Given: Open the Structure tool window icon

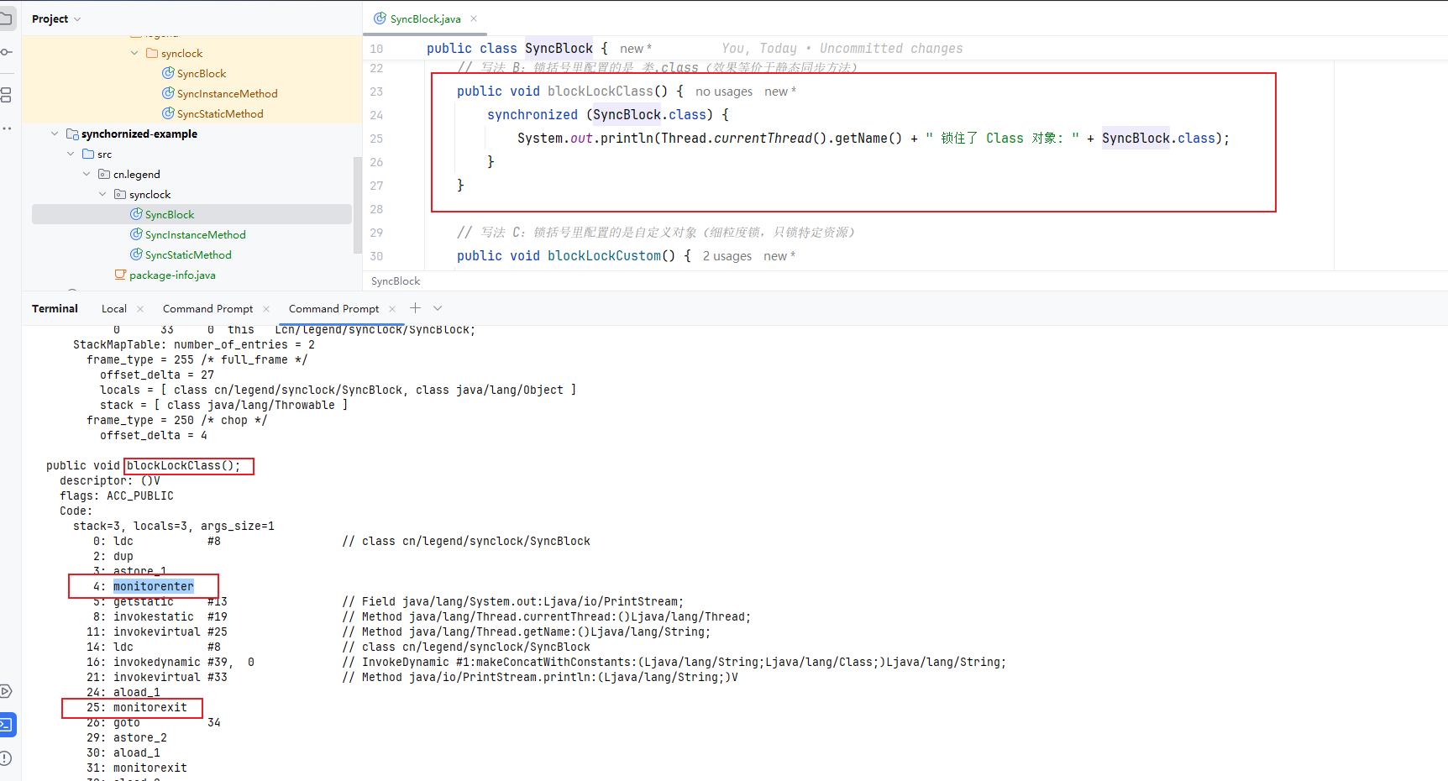Looking at the screenshot, I should point(7,95).
